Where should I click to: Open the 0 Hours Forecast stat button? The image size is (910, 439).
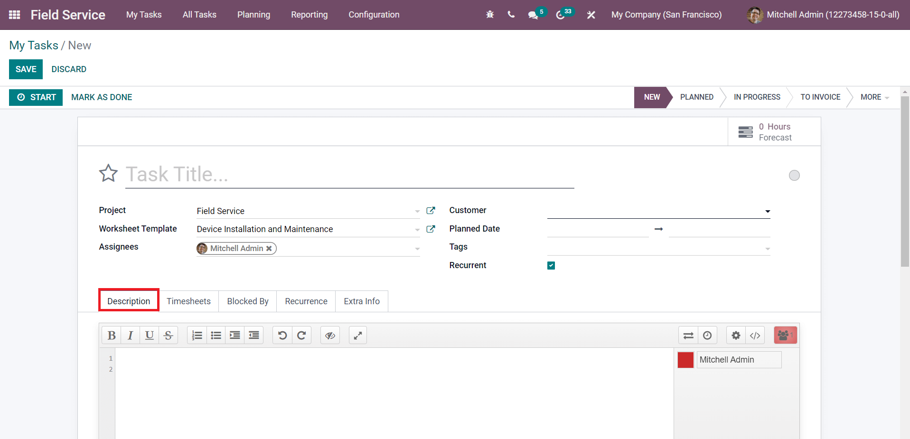pos(774,132)
